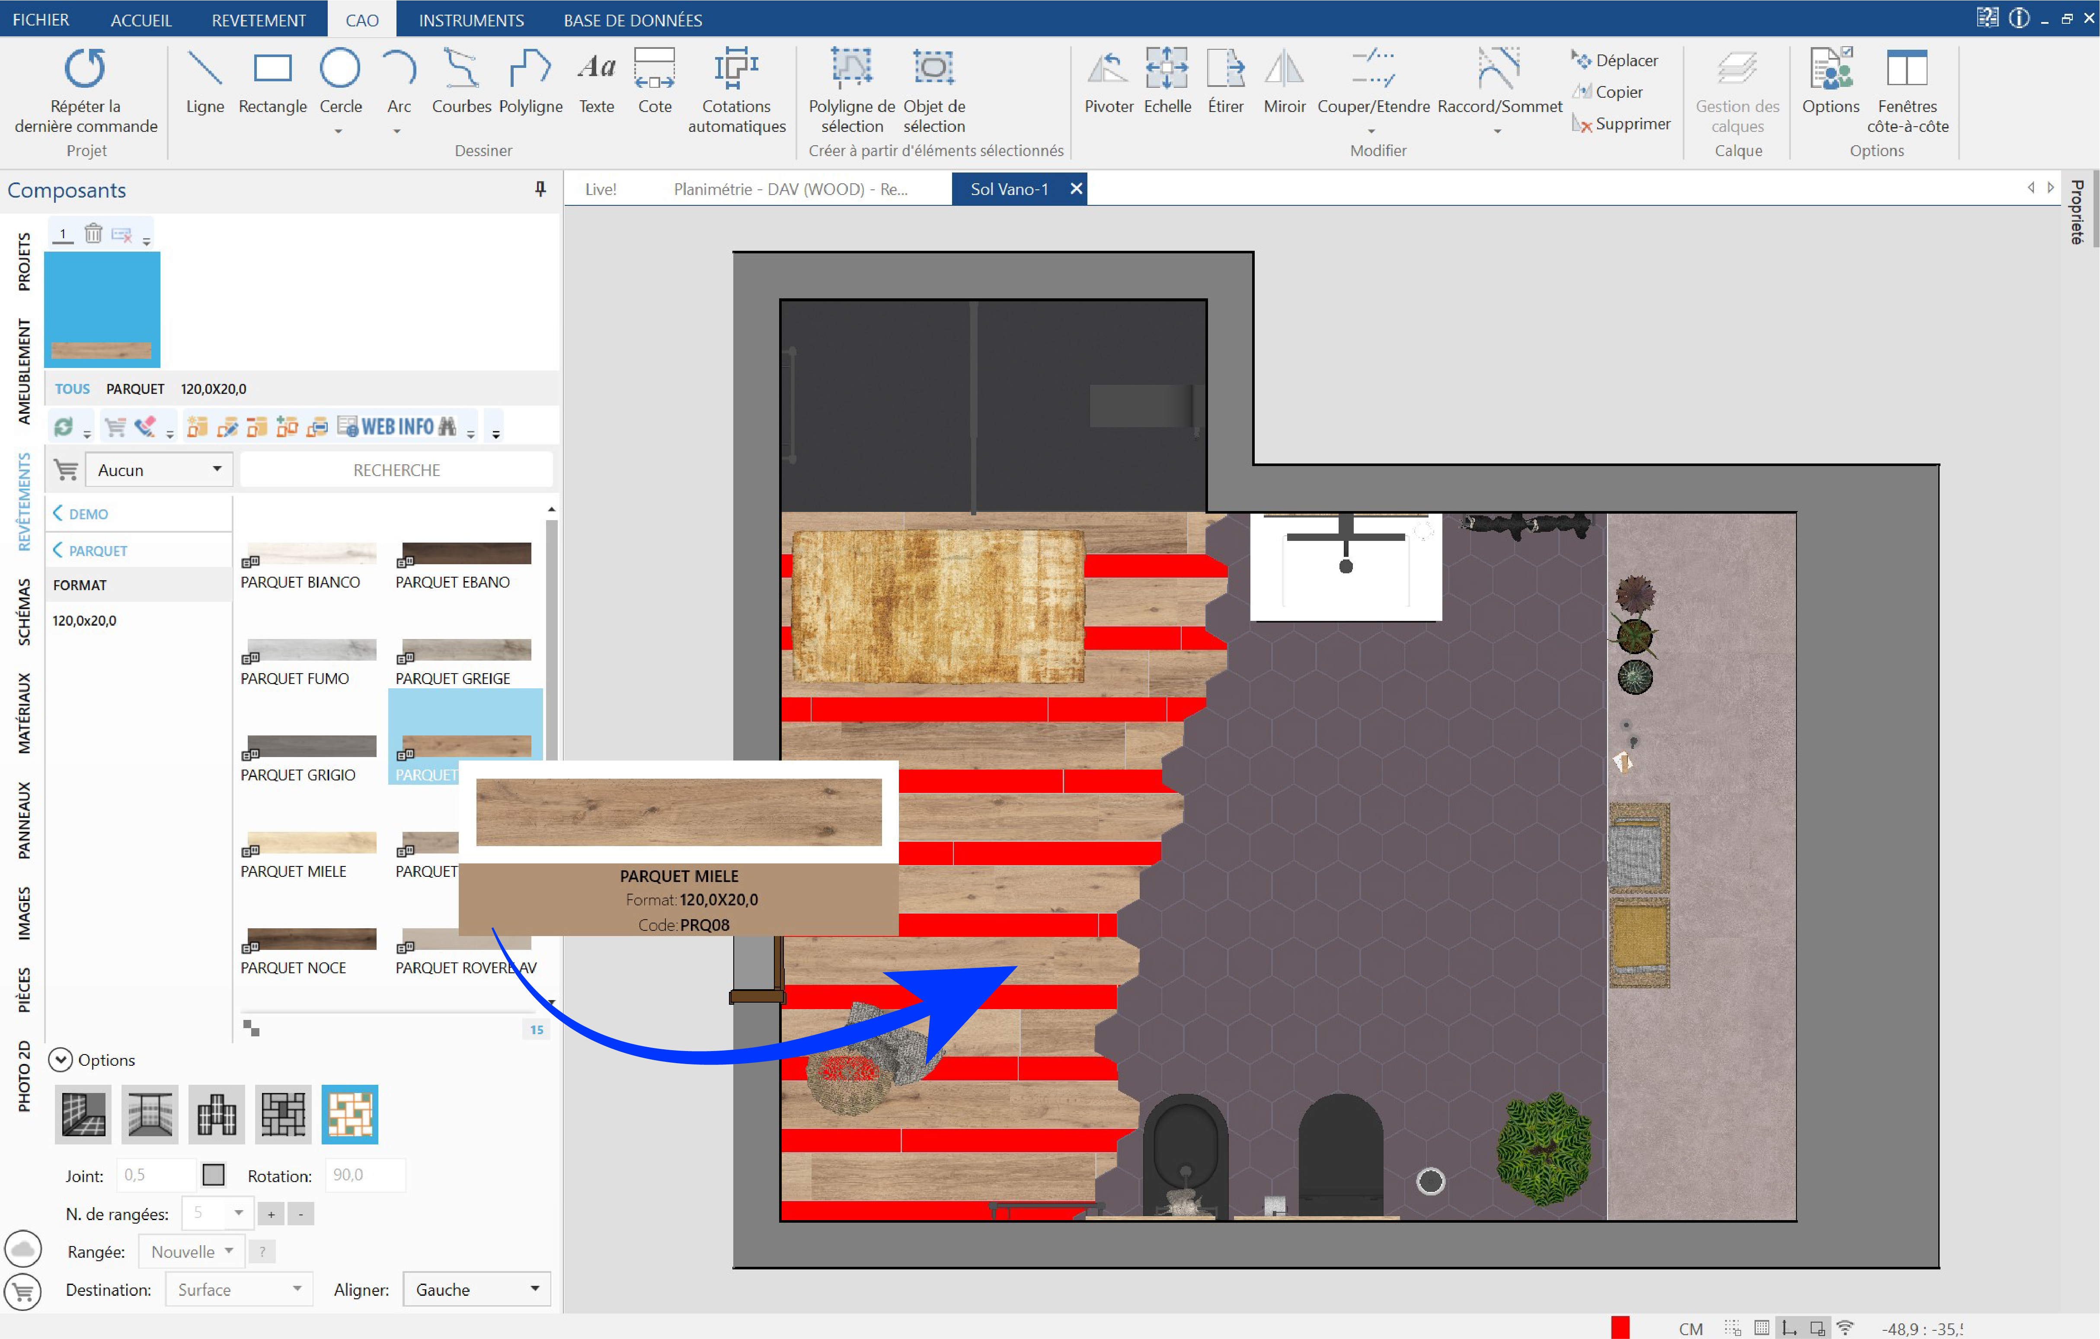Switch to the Live! document tab

601,189
